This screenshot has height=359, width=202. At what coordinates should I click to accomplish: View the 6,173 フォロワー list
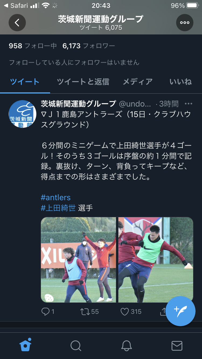[x=89, y=46]
